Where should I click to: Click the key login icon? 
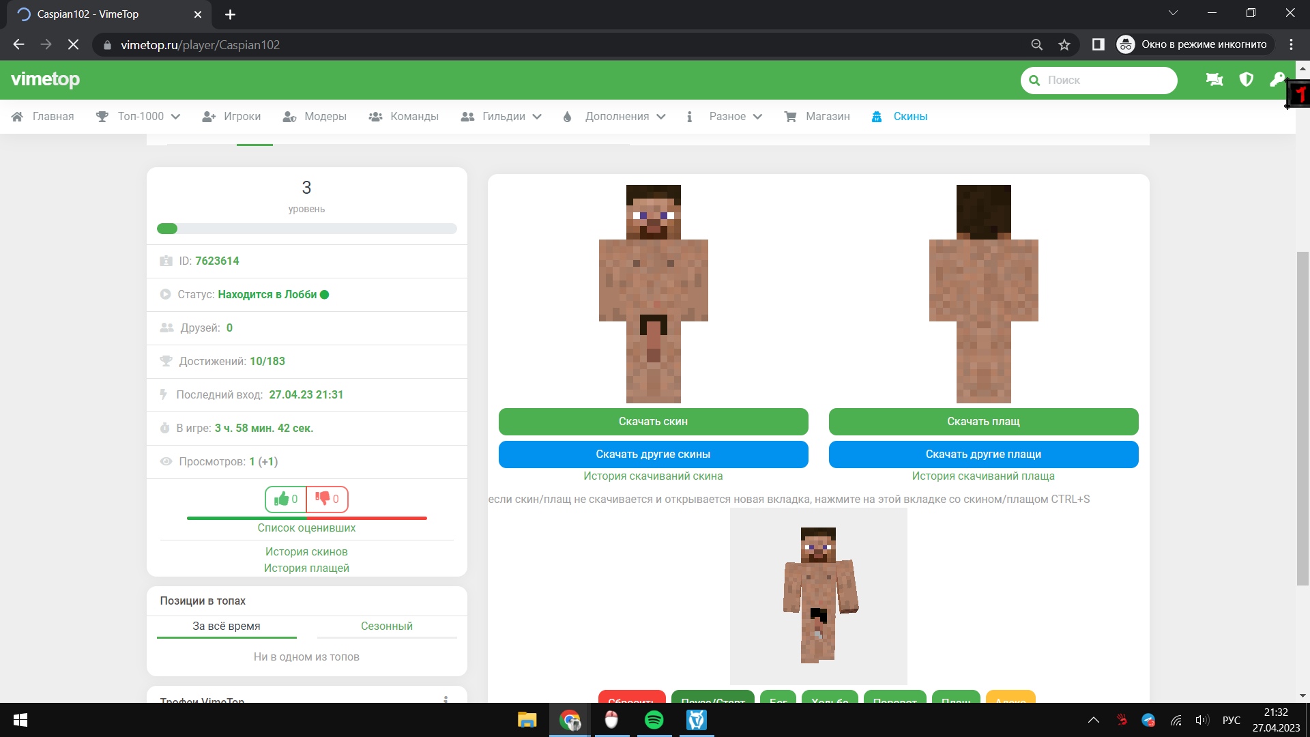coord(1276,80)
